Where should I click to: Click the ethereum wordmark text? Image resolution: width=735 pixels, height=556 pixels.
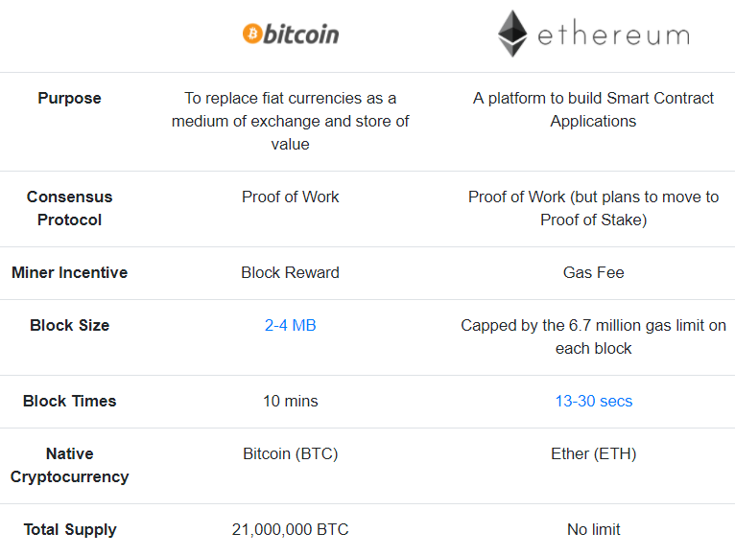612,36
